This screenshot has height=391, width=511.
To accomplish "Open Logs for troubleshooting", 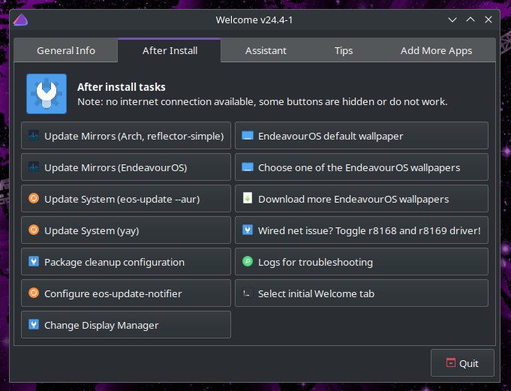I will point(362,262).
